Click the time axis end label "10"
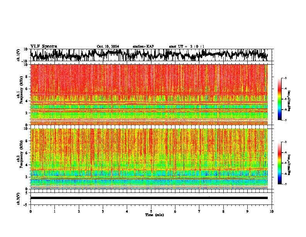Image resolution: width=306 pixels, height=237 pixels. pos(272,211)
